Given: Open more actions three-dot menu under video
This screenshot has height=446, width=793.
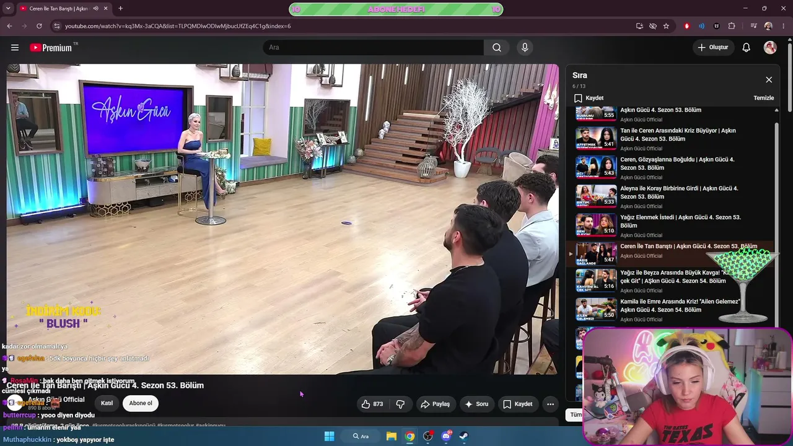Looking at the screenshot, I should tap(550, 404).
